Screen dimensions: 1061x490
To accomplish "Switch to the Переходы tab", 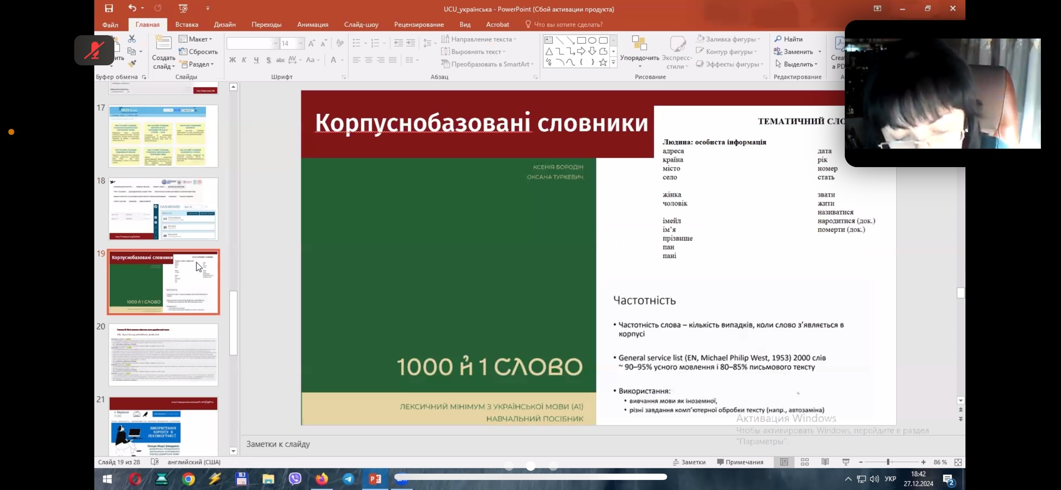I will tap(267, 24).
